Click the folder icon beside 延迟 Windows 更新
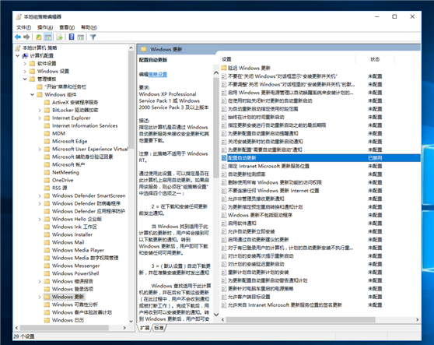The width and height of the screenshot is (434, 345). [224, 68]
